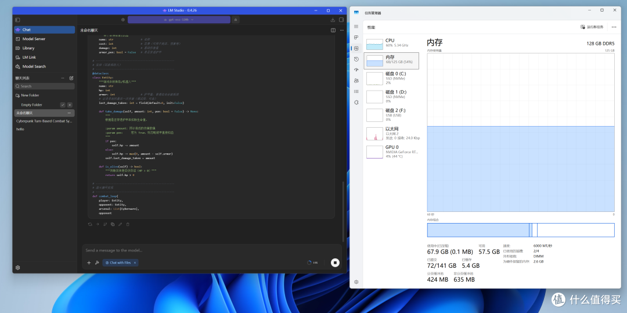Click 运行新任务 in Task Manager
This screenshot has width=627, height=313.
[592, 27]
